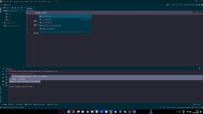This screenshot has width=203, height=114.
Task: Open taskbar Search magnifier
Action: point(74,112)
